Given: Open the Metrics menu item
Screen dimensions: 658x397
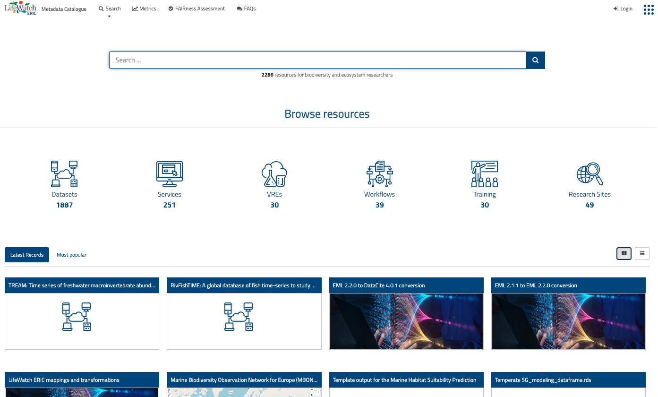Looking at the screenshot, I should (x=144, y=9).
